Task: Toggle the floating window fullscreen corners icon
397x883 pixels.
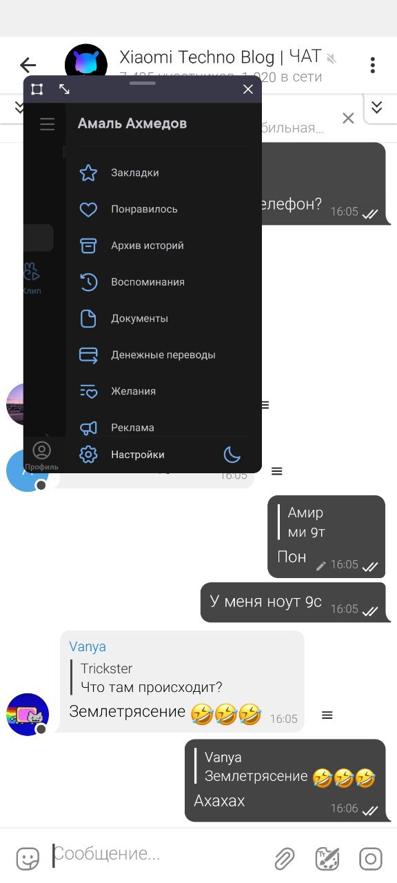Action: 37,89
